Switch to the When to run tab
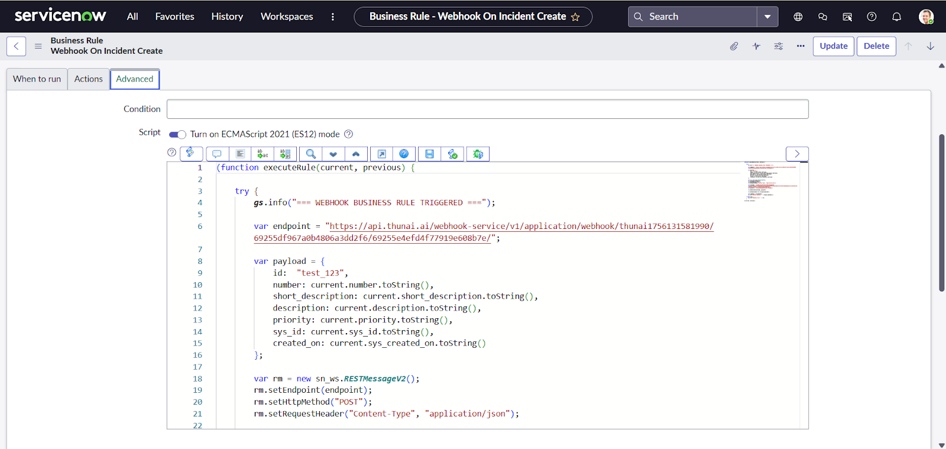Image resolution: width=946 pixels, height=449 pixels. tap(37, 79)
